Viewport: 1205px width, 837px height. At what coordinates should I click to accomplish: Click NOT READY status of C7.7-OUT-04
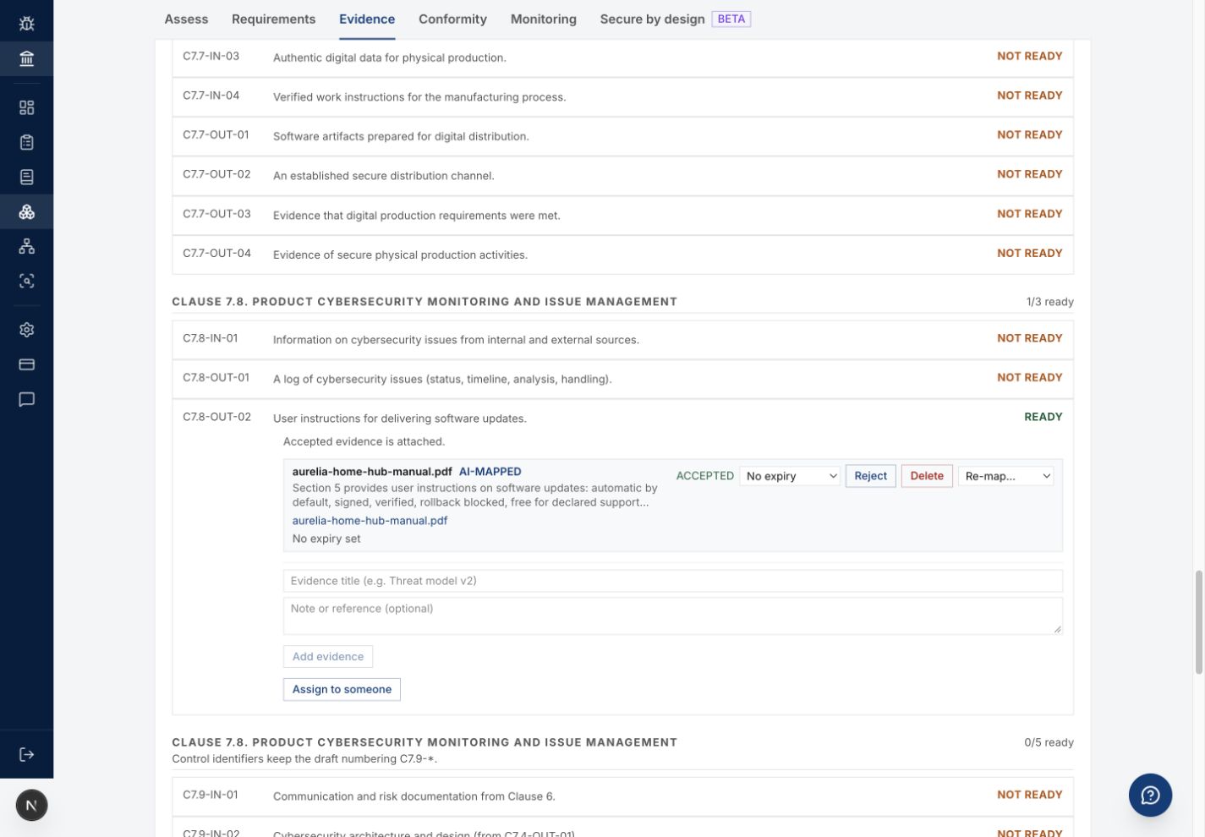coord(1029,253)
